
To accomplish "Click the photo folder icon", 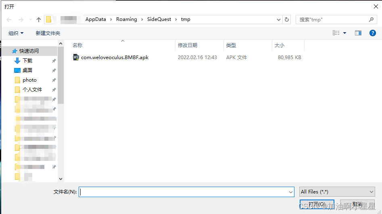I will 17,80.
